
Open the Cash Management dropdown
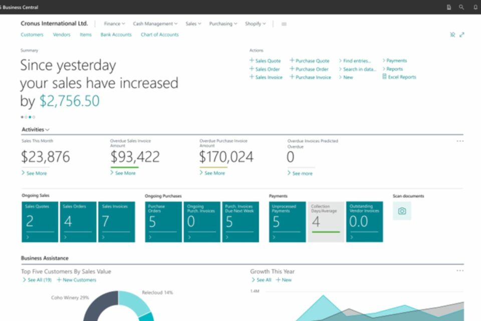pyautogui.click(x=155, y=24)
